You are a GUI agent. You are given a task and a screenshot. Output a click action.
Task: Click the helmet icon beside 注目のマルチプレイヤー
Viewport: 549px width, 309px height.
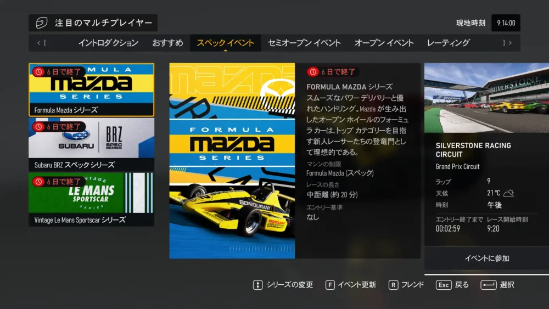tap(41, 23)
